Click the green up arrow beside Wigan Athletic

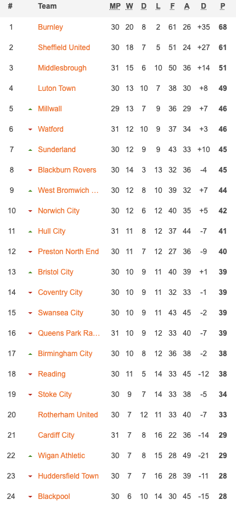pos(30,456)
